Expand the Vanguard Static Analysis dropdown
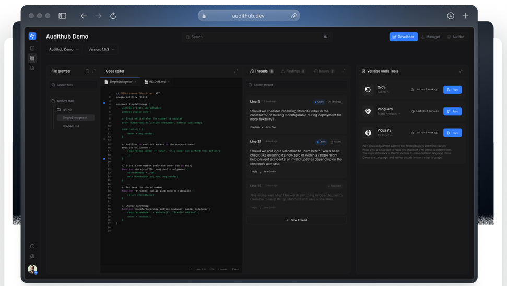Screen dimensions: 507x286 389,114
